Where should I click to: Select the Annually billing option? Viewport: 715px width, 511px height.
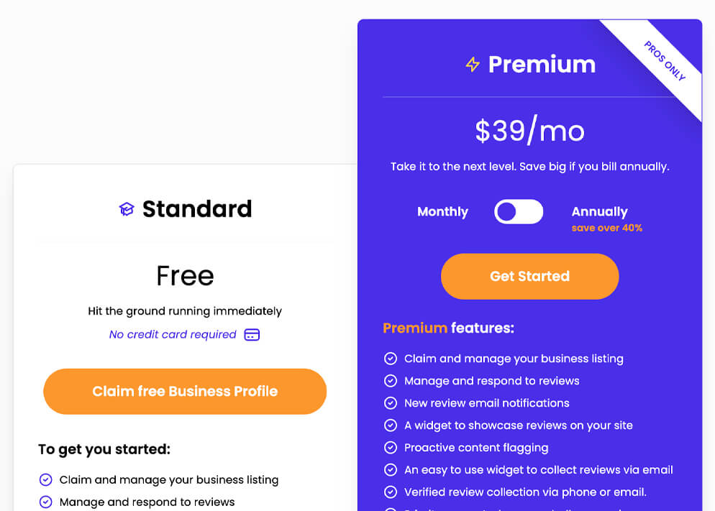click(599, 212)
